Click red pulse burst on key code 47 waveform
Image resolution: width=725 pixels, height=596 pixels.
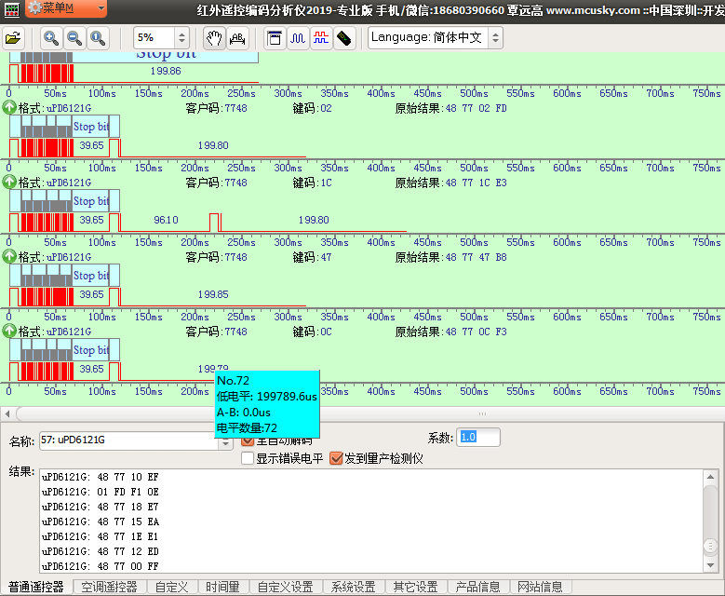click(x=47, y=297)
